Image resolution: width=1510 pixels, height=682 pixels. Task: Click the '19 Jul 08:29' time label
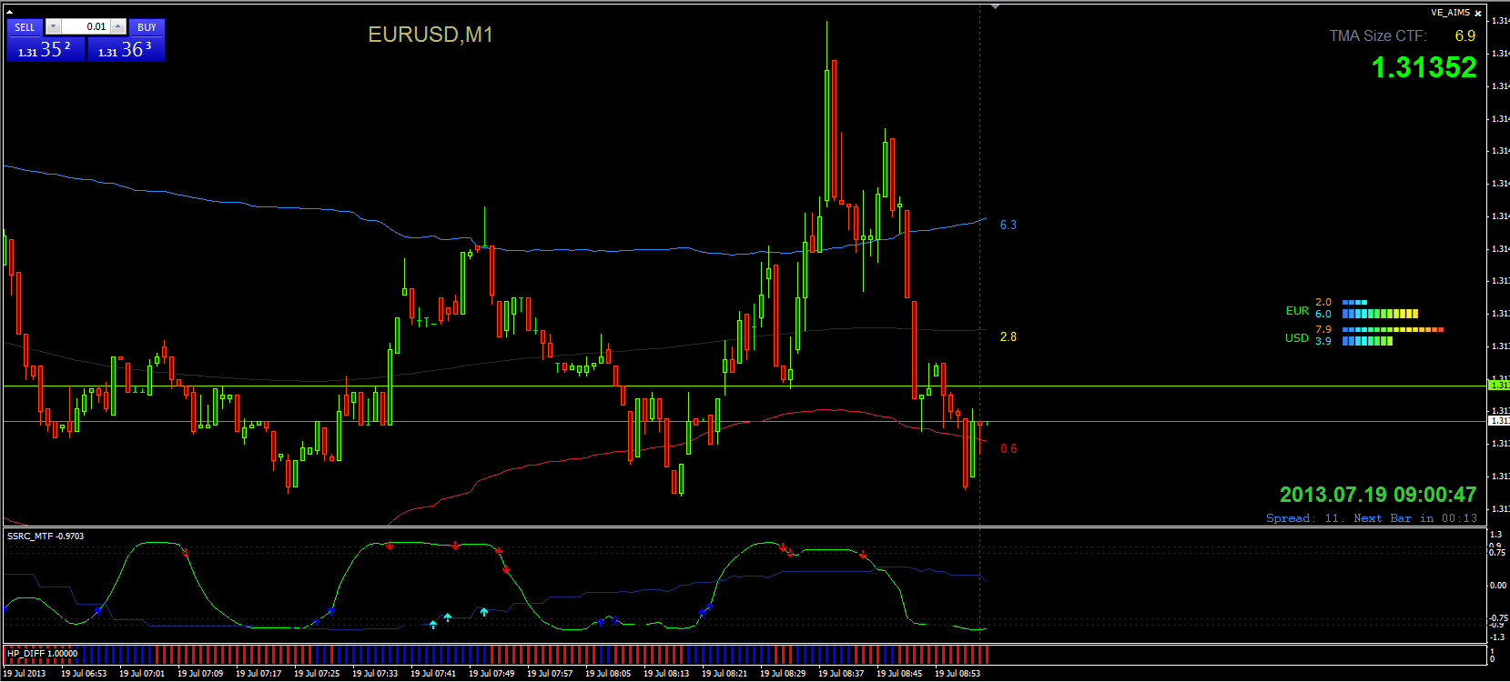click(783, 674)
